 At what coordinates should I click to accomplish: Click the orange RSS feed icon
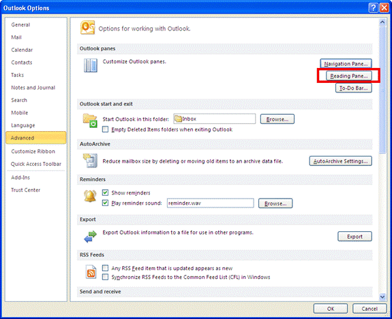tap(91, 271)
